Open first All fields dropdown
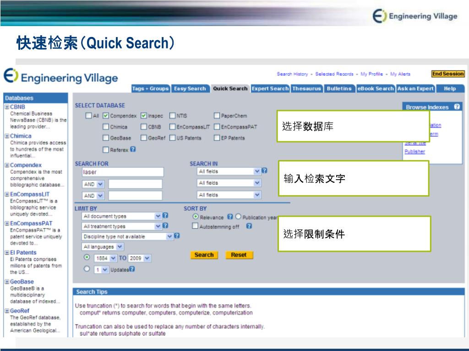Screen dimensions: 469x351 pyautogui.click(x=229, y=171)
